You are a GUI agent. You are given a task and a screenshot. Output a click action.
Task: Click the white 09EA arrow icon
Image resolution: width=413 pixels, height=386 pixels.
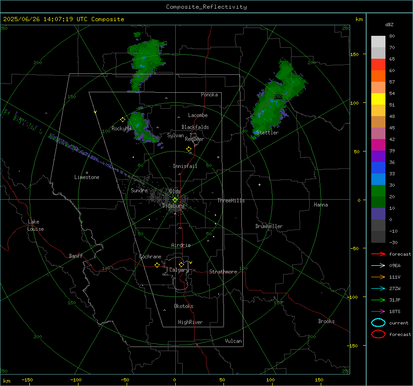[x=378, y=265]
